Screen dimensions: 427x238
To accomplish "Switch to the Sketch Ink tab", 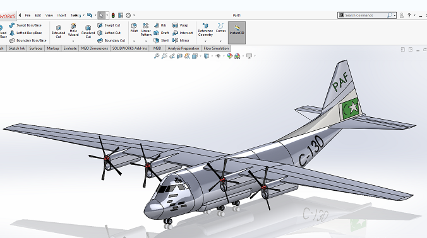I will tap(16, 48).
